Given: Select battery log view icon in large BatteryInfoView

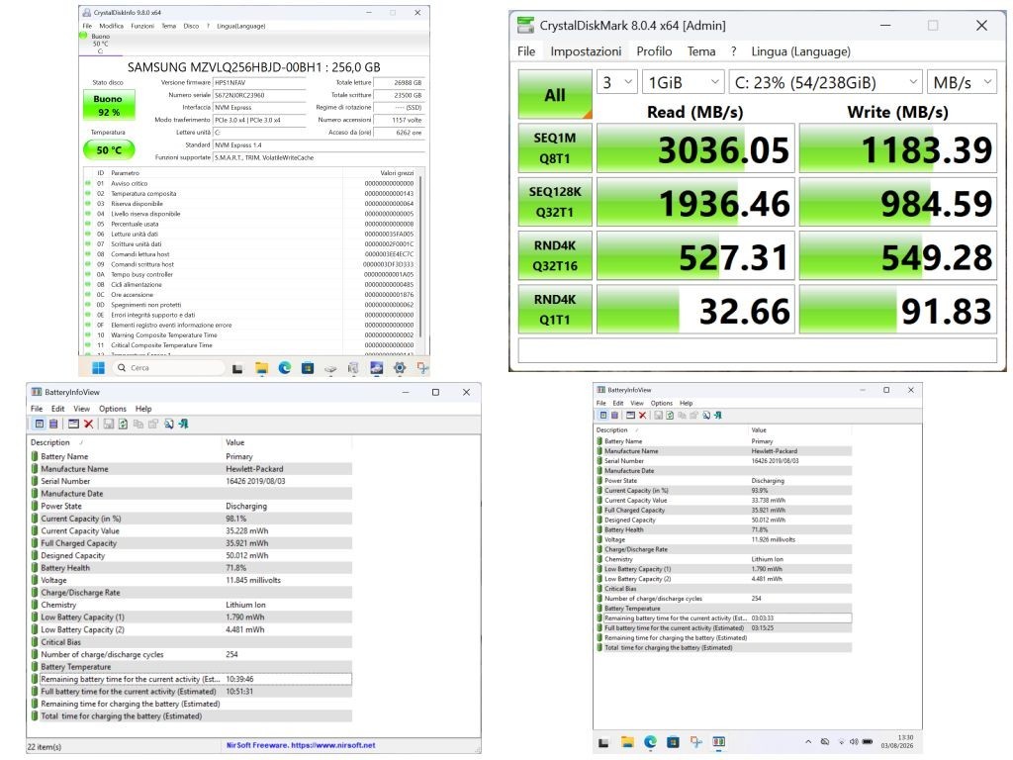Looking at the screenshot, I should [53, 424].
